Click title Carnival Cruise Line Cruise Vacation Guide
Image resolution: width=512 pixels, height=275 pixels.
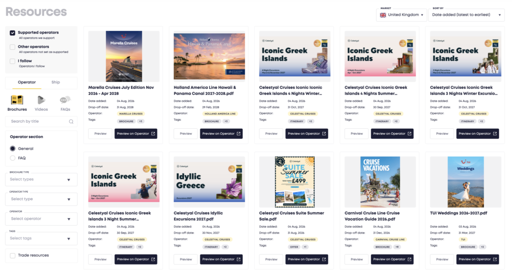tap(372, 216)
